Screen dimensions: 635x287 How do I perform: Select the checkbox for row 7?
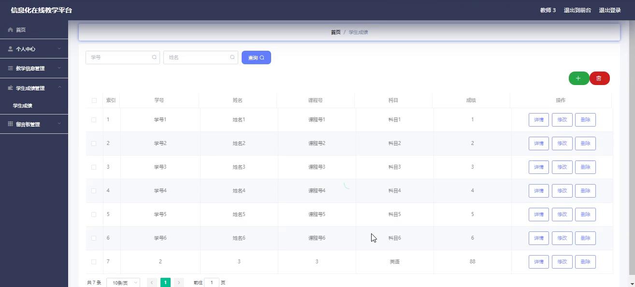[94, 262]
